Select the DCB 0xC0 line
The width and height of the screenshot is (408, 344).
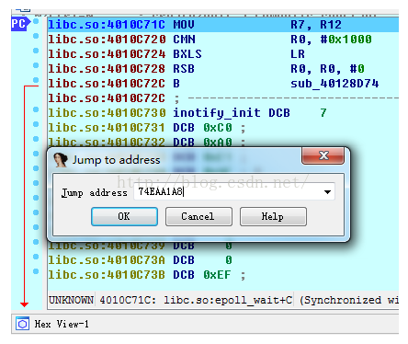pyautogui.click(x=223, y=128)
